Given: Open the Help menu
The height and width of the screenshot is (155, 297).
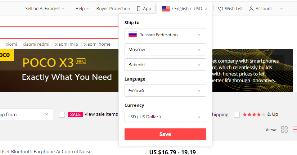Looking at the screenshot, I should [x=82, y=9].
